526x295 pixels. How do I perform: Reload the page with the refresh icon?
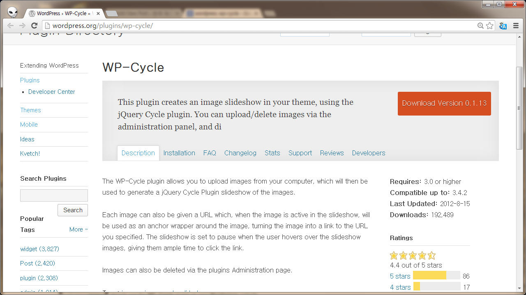(x=35, y=26)
